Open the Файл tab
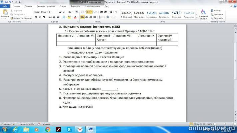The image size is (237, 133). [x=5, y=6]
